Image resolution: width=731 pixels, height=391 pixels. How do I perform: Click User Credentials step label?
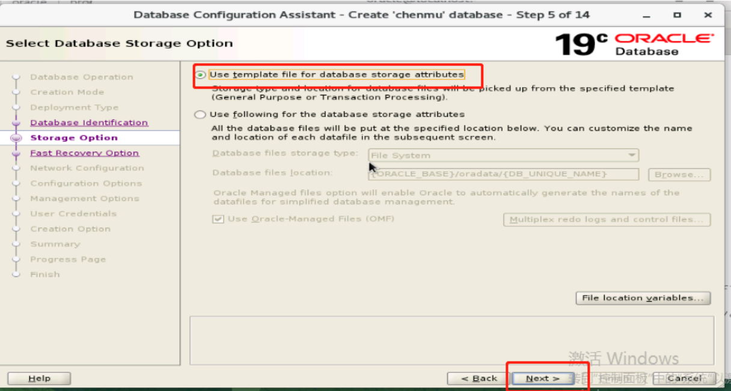click(x=73, y=213)
